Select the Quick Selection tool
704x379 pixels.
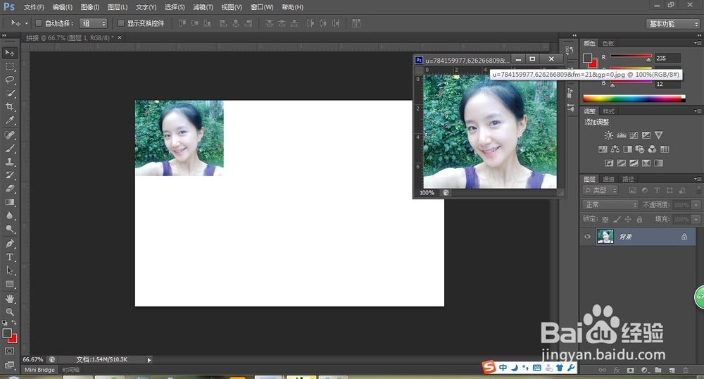point(9,94)
